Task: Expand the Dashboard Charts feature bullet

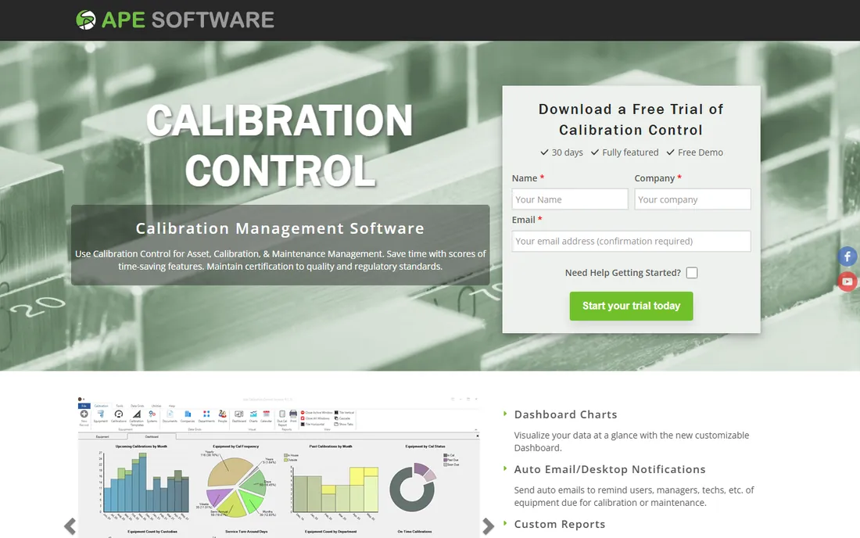Action: coord(505,414)
